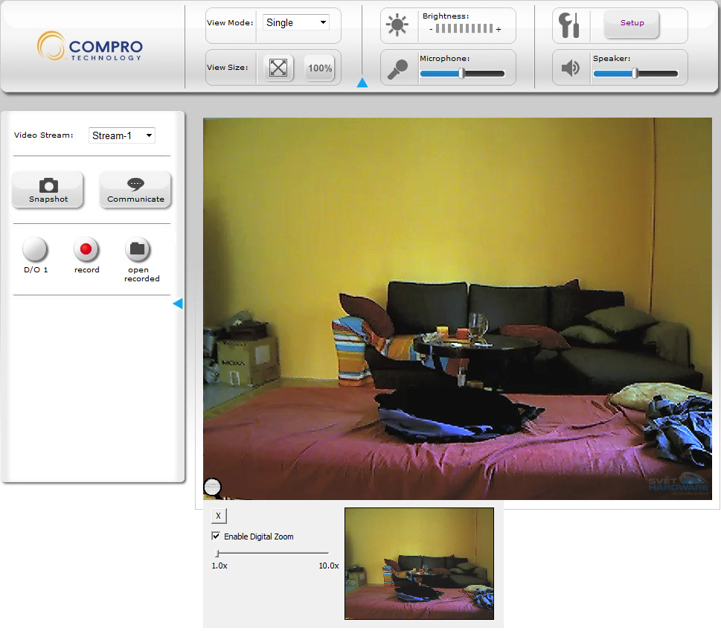Click the Snapshot camera button

[x=48, y=190]
